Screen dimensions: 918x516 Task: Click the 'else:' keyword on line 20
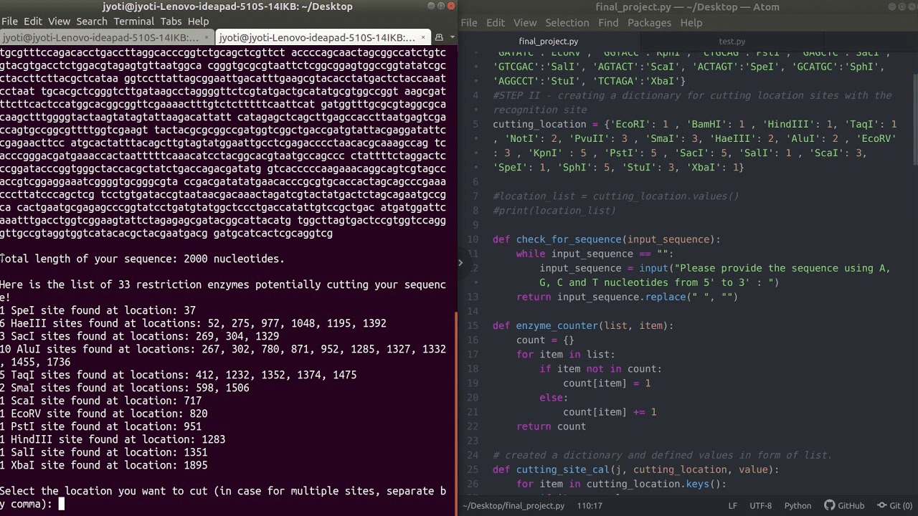pyautogui.click(x=554, y=398)
